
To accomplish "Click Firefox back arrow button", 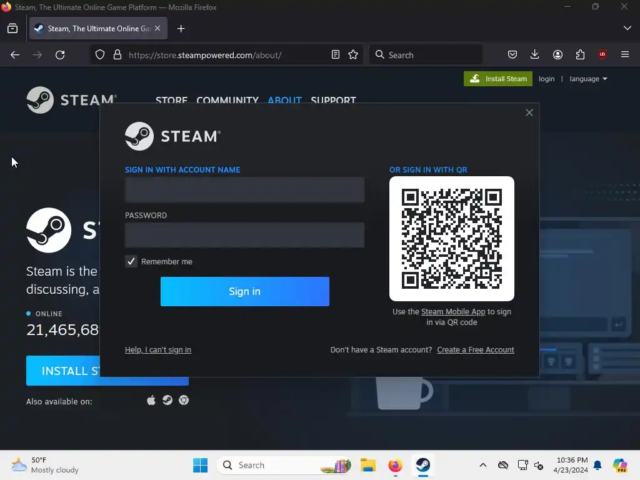I will point(15,55).
